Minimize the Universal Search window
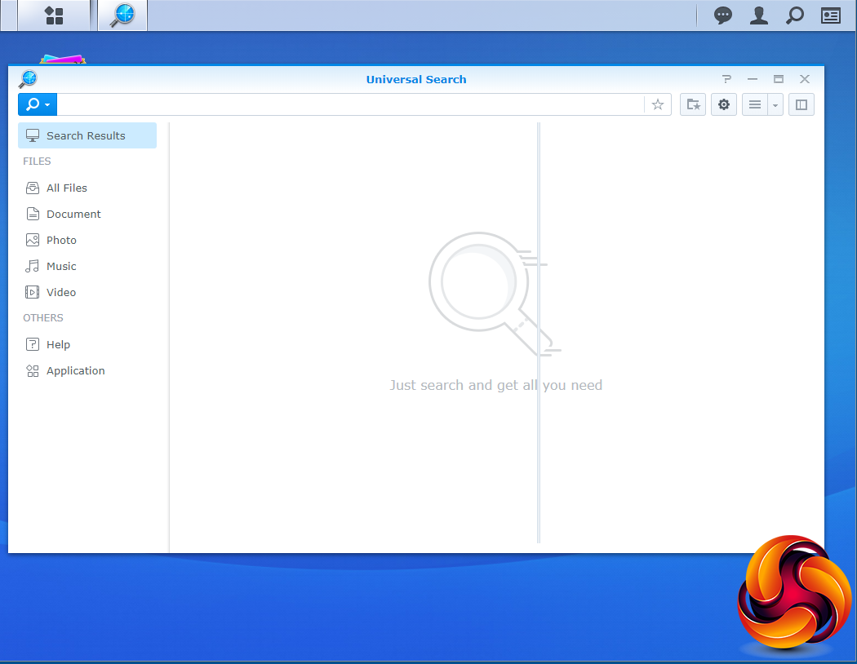 coord(753,79)
